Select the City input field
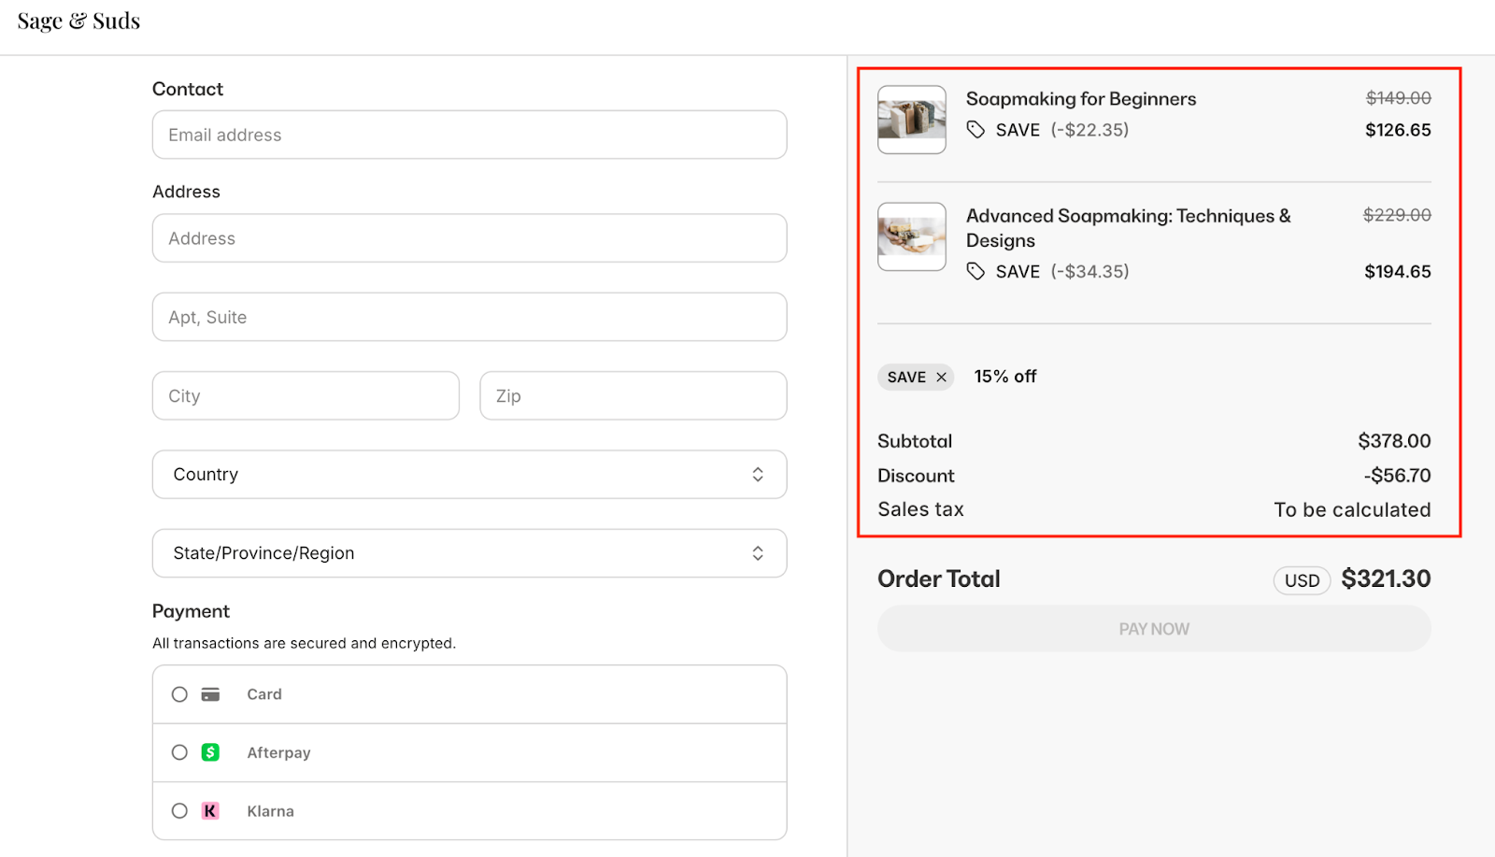The height and width of the screenshot is (857, 1495). [x=306, y=396]
